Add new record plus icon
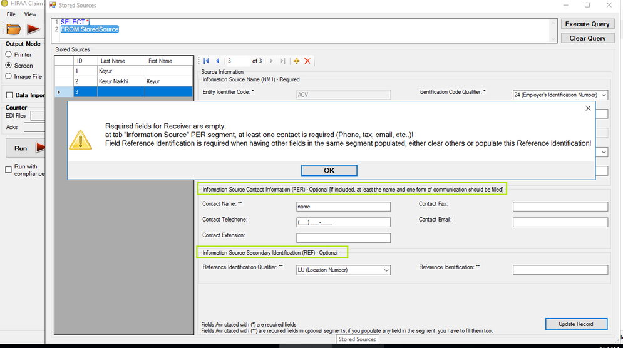Screen dimensions: 623x348 pos(296,61)
